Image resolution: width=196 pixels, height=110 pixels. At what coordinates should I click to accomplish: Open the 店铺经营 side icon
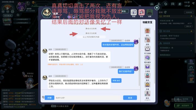(191, 80)
